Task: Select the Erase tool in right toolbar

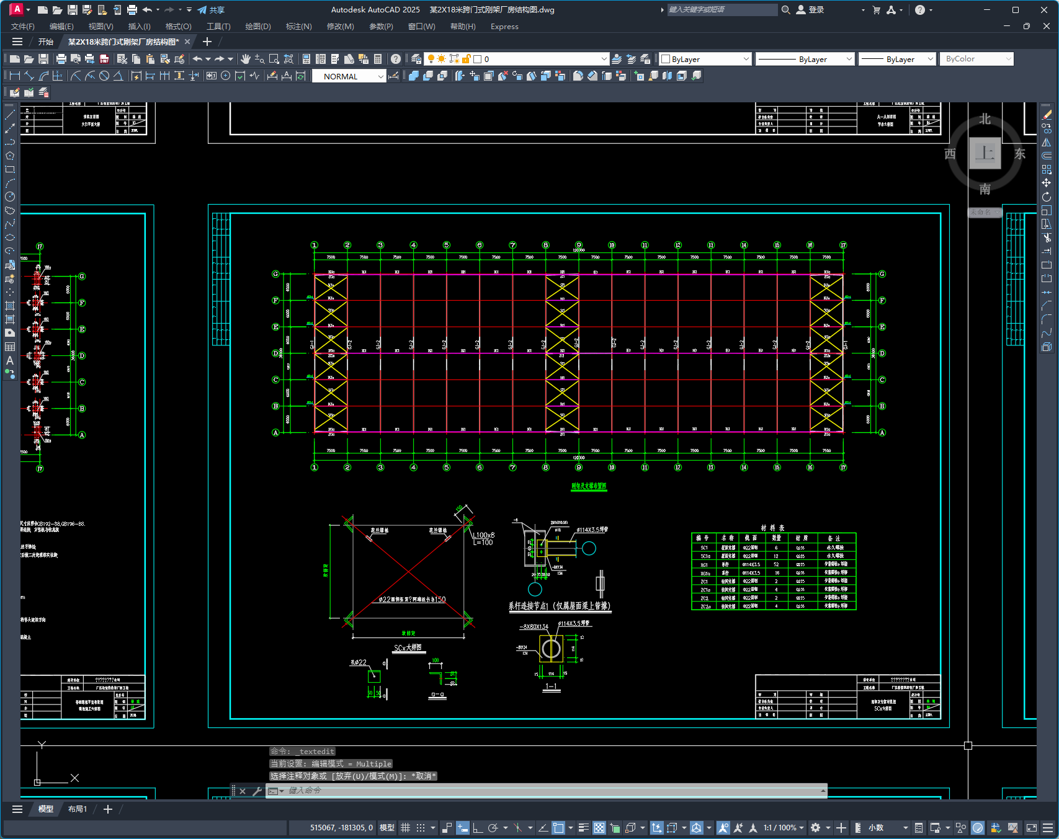Action: coord(1047,115)
